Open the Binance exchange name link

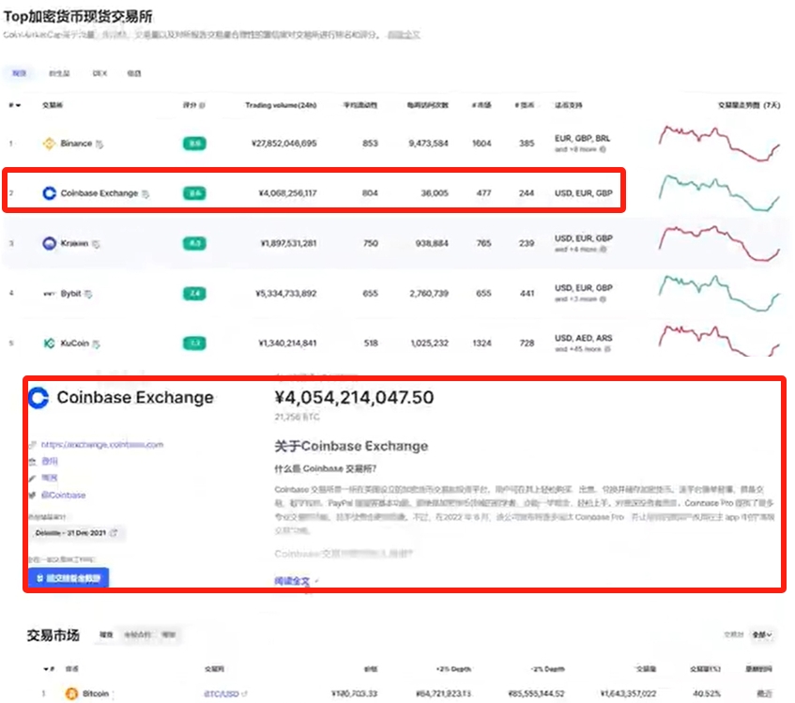(76, 144)
